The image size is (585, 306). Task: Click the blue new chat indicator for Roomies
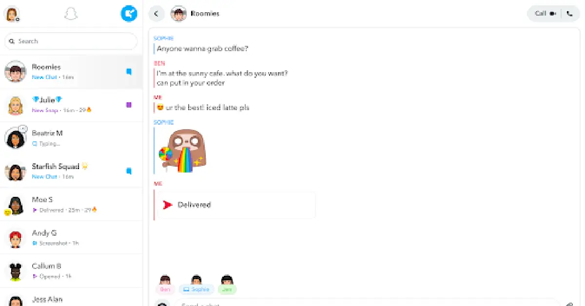pos(129,72)
